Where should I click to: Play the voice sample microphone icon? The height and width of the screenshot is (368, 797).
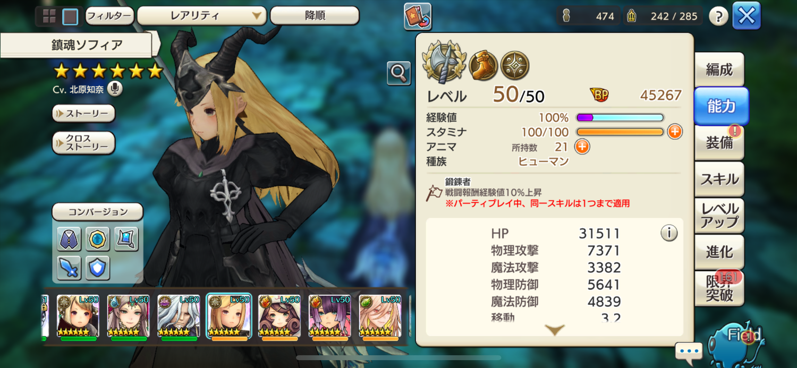coord(115,89)
